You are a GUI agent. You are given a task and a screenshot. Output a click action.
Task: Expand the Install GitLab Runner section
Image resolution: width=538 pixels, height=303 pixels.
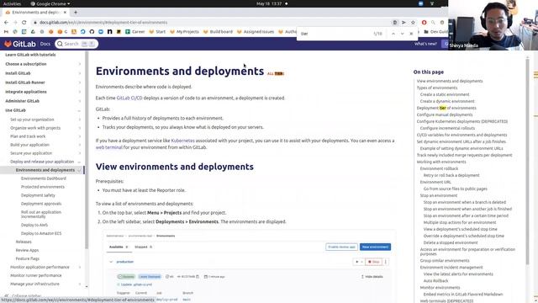tap(80, 82)
